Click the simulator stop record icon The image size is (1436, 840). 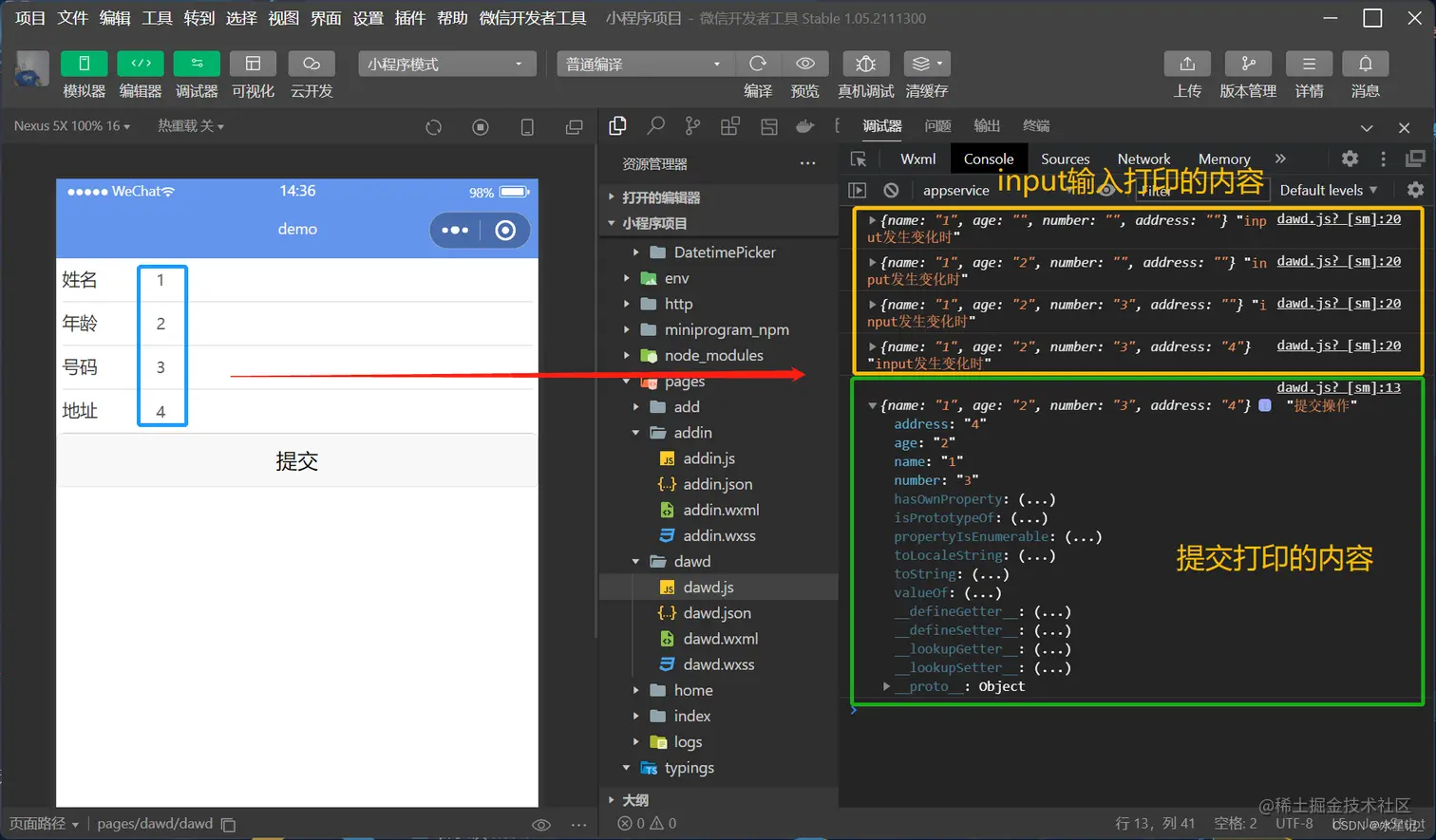click(481, 127)
